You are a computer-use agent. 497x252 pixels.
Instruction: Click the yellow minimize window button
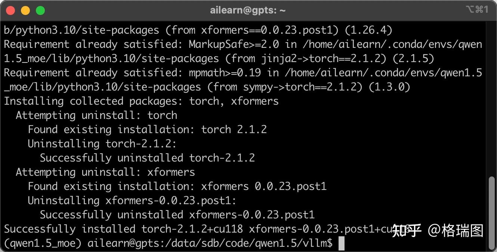click(25, 10)
